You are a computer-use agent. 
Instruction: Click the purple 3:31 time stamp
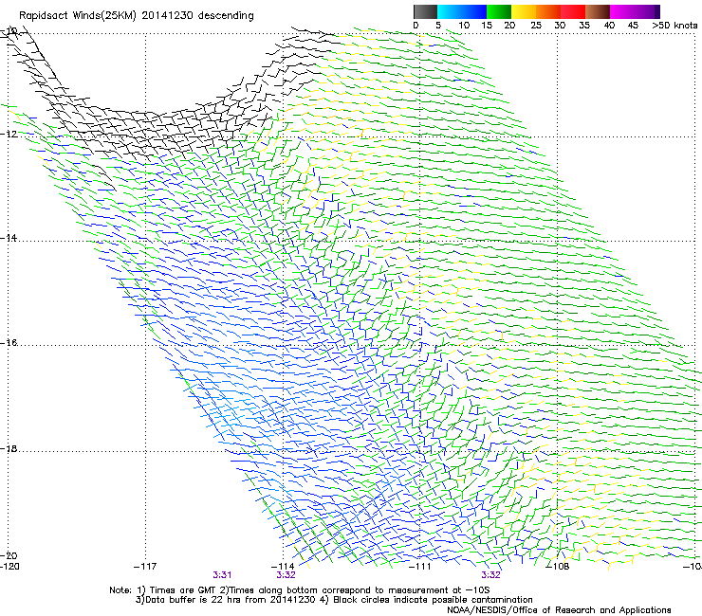(x=222, y=575)
